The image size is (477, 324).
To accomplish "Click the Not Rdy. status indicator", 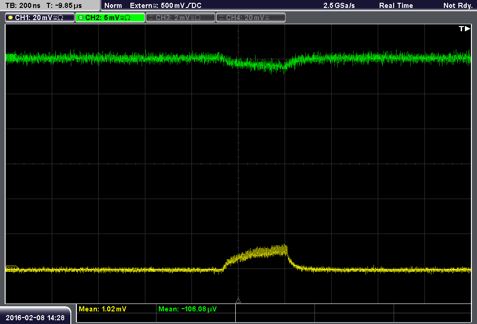I will pyautogui.click(x=458, y=6).
